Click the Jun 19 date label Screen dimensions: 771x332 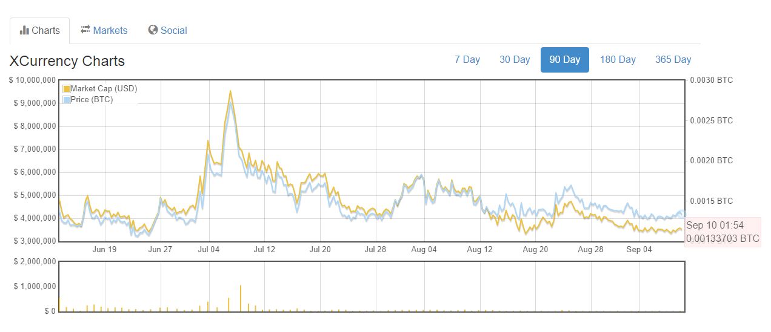[104, 249]
